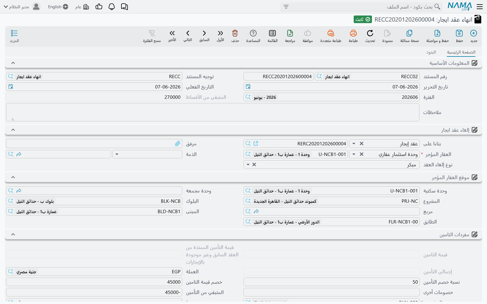Collapse the المعلومات الأساسية section

13,63
